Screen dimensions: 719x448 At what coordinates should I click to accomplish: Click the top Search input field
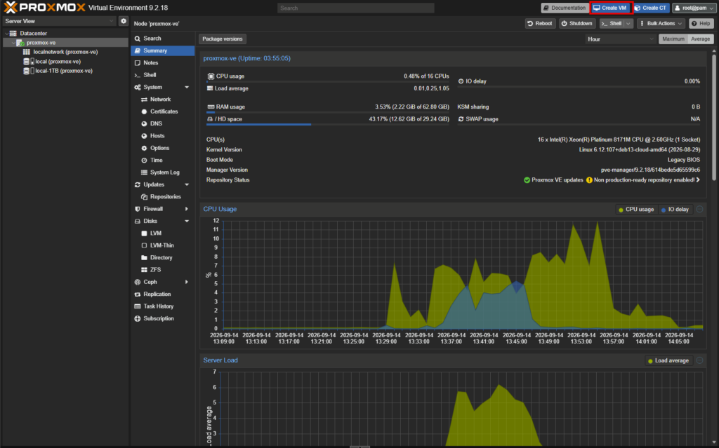pyautogui.click(x=355, y=8)
